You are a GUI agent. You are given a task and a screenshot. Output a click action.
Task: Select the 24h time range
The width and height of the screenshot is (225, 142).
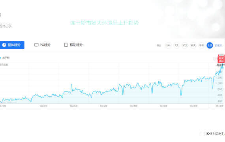168,45
